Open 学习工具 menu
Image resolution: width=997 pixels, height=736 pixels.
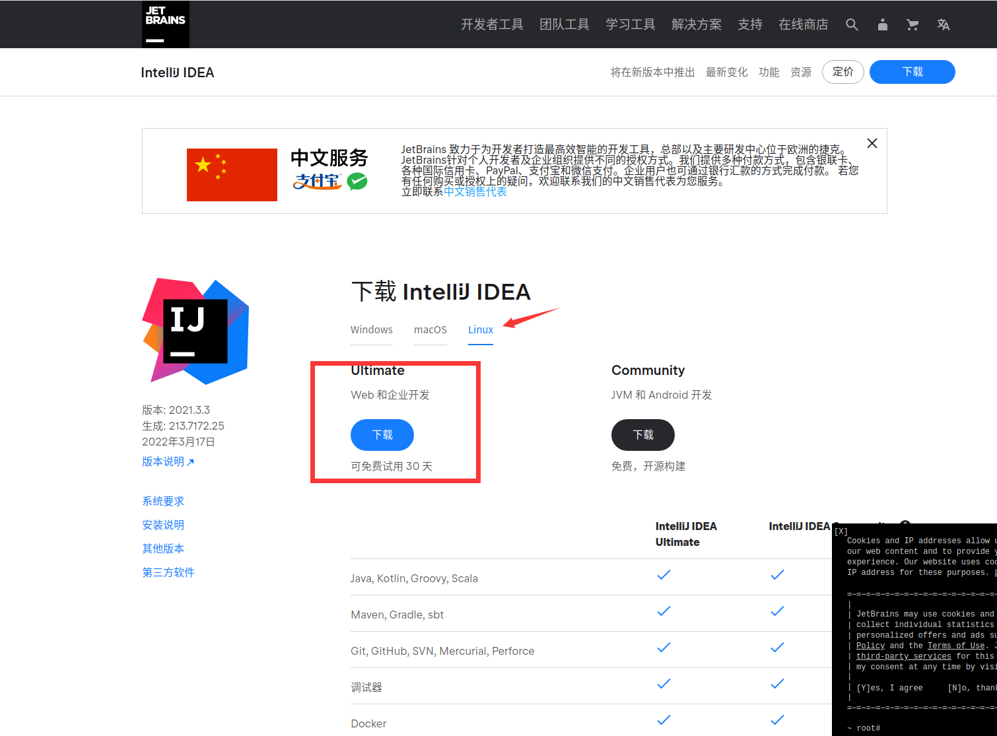tap(631, 24)
